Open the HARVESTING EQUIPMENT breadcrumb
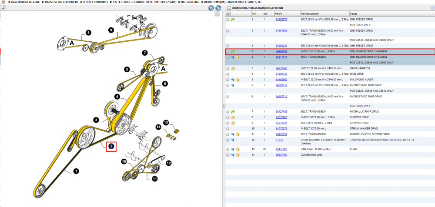This screenshot has width=435, height=207. coord(61,2)
